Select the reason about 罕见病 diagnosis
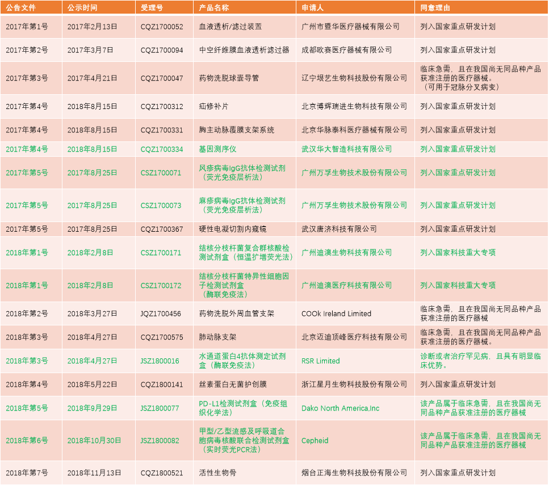The width and height of the screenshot is (549, 485). (x=480, y=361)
